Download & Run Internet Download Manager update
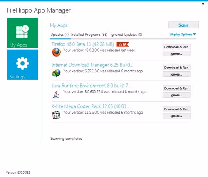The height and width of the screenshot is (177, 208). click(x=176, y=68)
